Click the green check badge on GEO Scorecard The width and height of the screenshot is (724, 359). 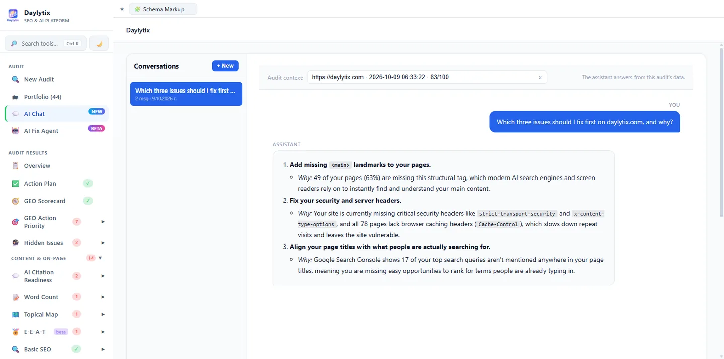pos(88,201)
